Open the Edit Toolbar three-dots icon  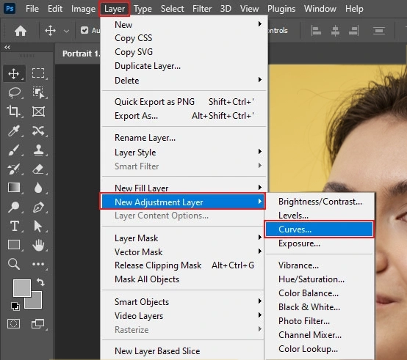pos(38,264)
